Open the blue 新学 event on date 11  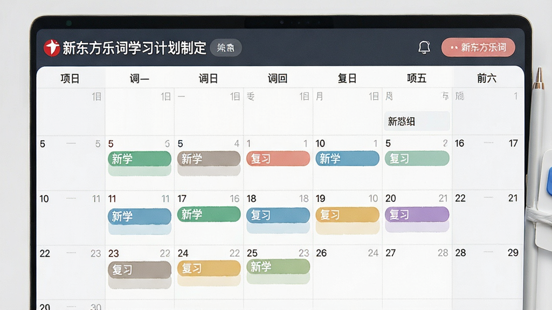click(140, 216)
